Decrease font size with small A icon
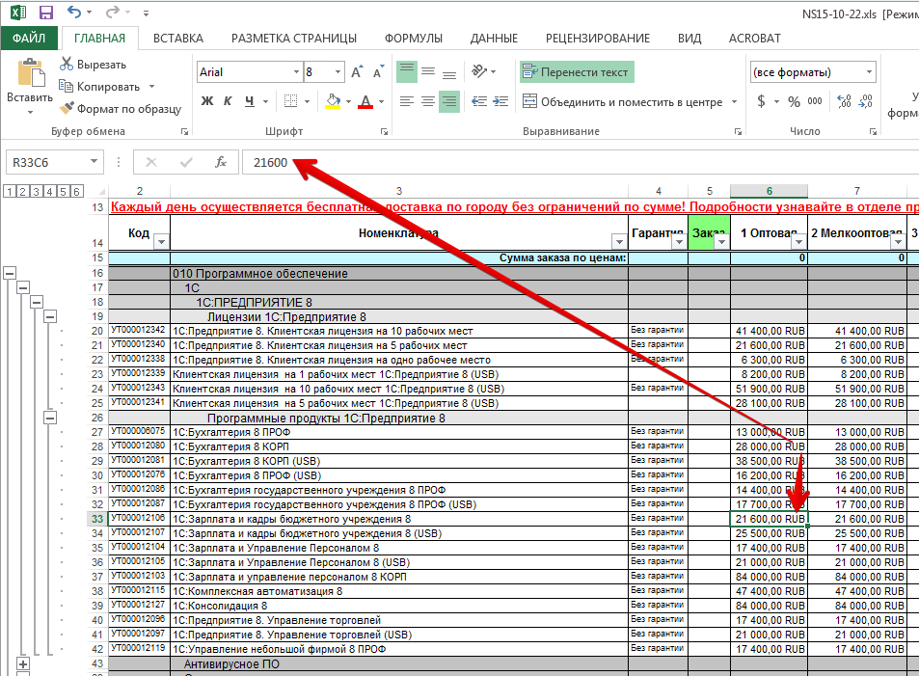919x676 pixels. (x=379, y=72)
